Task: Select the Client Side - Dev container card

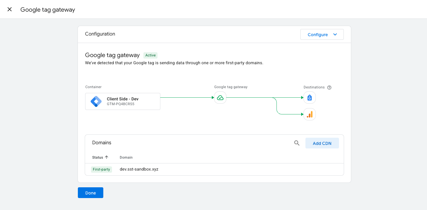Action: tap(123, 101)
